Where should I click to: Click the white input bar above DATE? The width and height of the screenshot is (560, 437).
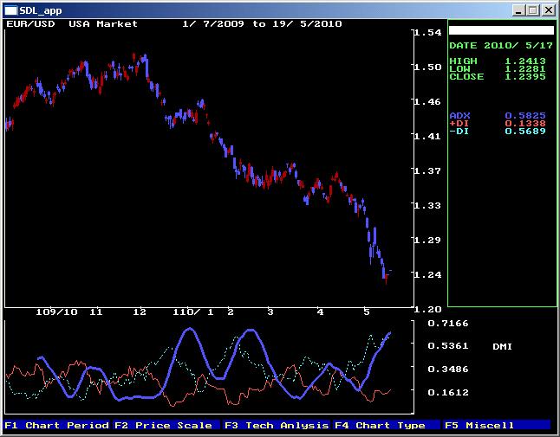pyautogui.click(x=501, y=30)
